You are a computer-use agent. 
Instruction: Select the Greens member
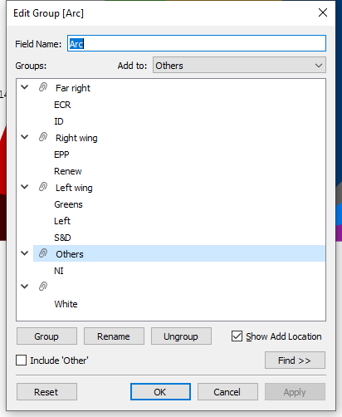68,204
